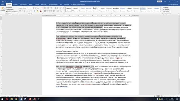180x101 pixels.
Task: Decrease indent of the paragraph
Action: [x=55, y=8]
